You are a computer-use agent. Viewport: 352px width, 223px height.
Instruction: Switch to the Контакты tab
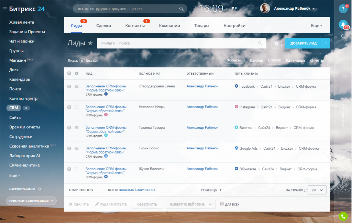(x=135, y=26)
